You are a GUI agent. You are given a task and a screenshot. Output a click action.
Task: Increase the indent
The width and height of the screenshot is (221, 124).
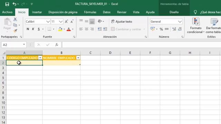[x=105, y=29]
